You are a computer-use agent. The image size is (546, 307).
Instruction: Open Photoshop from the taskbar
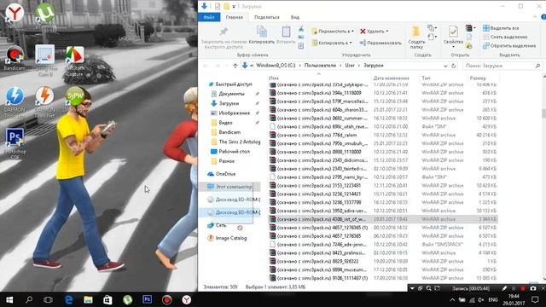(148, 299)
